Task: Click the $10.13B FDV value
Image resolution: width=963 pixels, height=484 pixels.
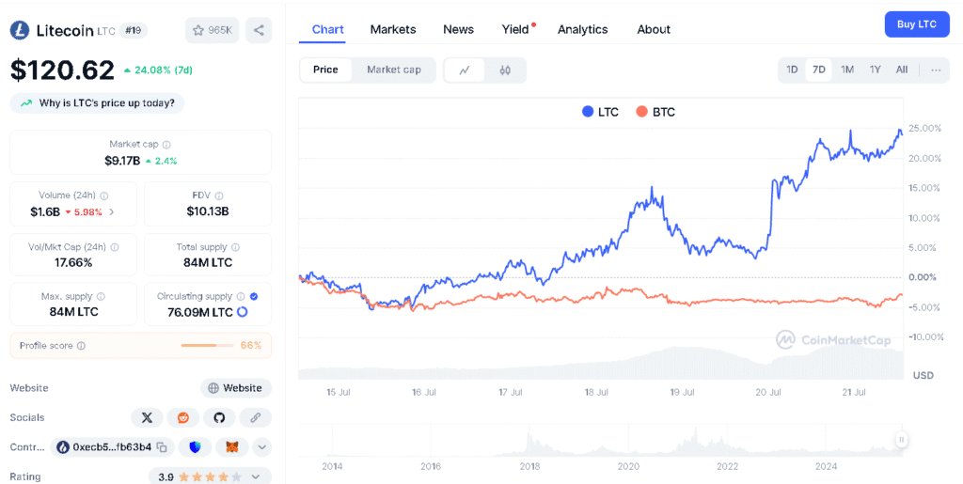Action: 208,211
